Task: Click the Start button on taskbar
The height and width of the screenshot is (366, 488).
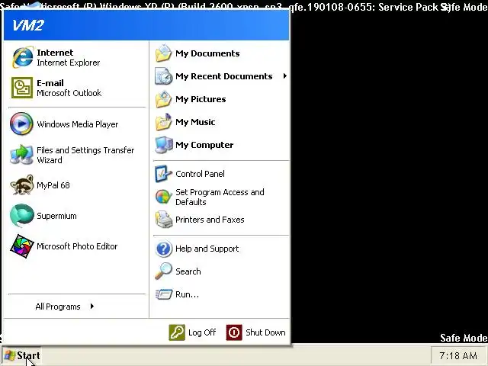Action: 21,355
